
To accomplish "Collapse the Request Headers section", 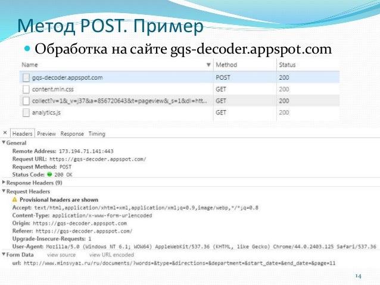I will point(4,191).
